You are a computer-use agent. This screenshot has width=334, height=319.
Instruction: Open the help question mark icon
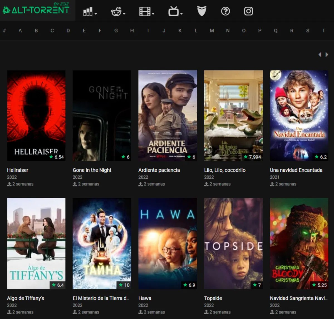coord(225,11)
